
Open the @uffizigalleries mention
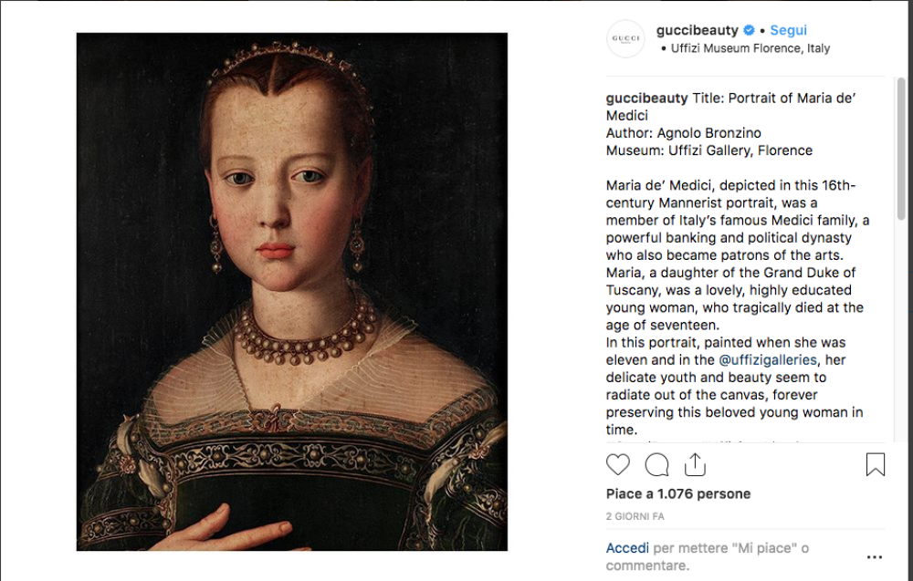click(774, 360)
